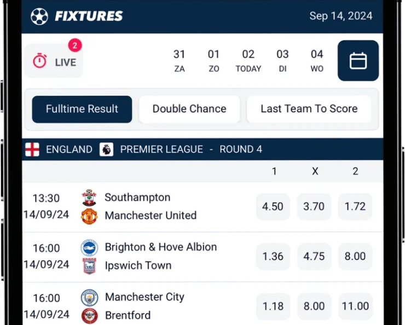
Task: Select date 31 ZA
Action: 180,60
